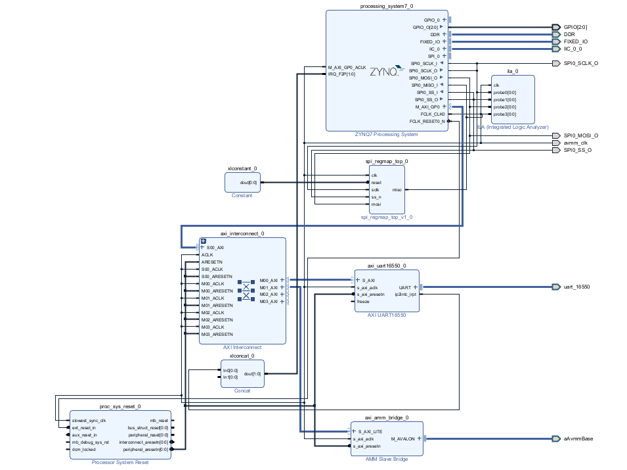This screenshot has height=470, width=627.
Task: Select the SPI0_SCLK_O output port symbol
Action: (x=556, y=63)
